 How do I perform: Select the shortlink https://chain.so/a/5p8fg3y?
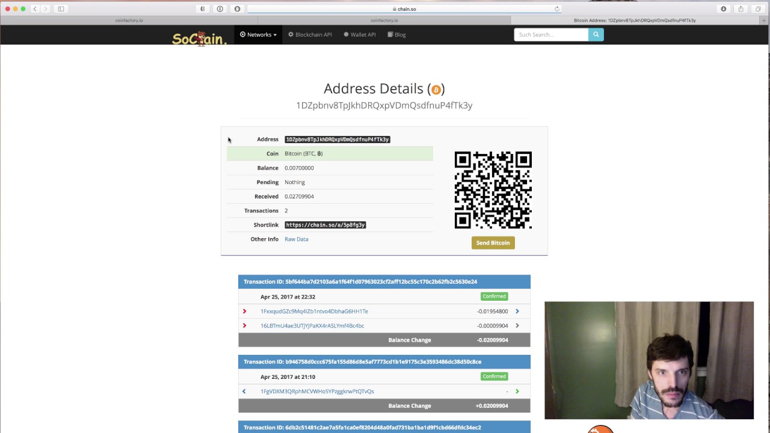pos(325,225)
